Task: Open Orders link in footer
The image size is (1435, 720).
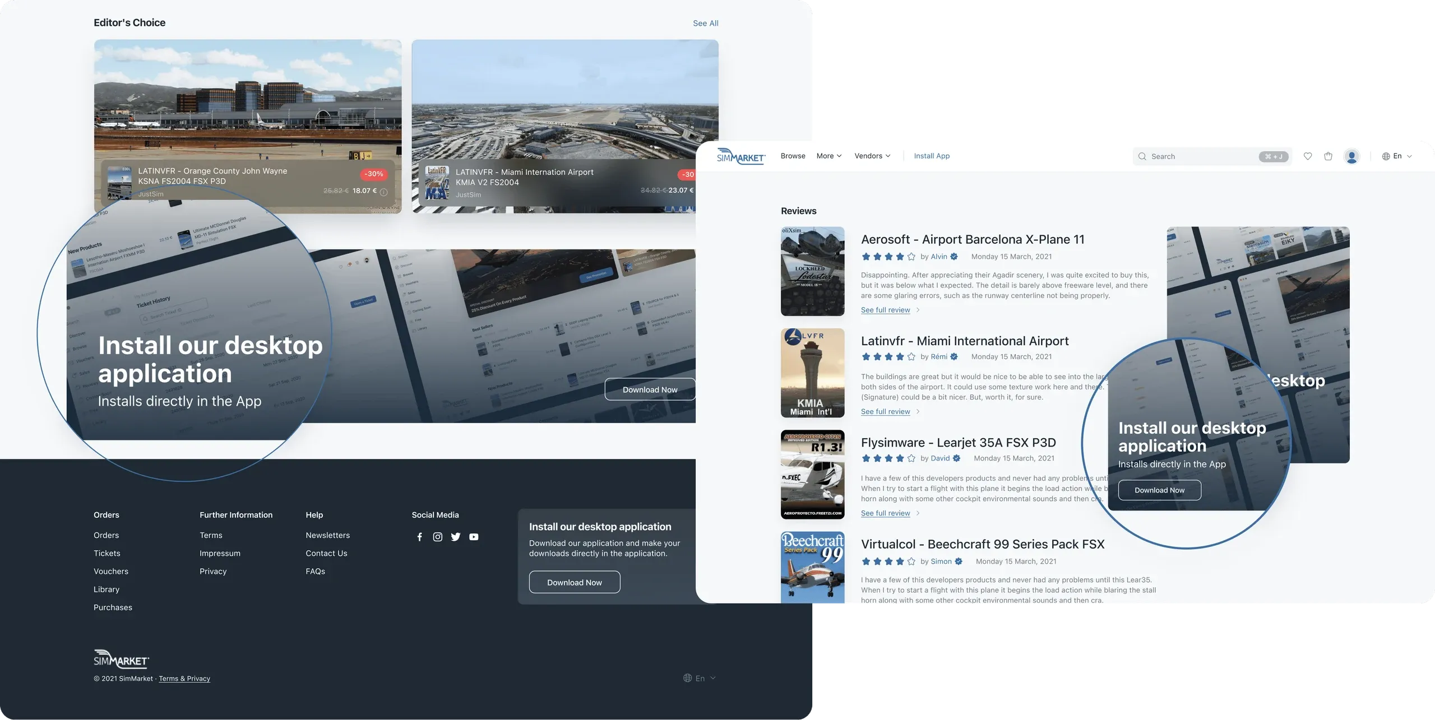Action: pos(106,535)
